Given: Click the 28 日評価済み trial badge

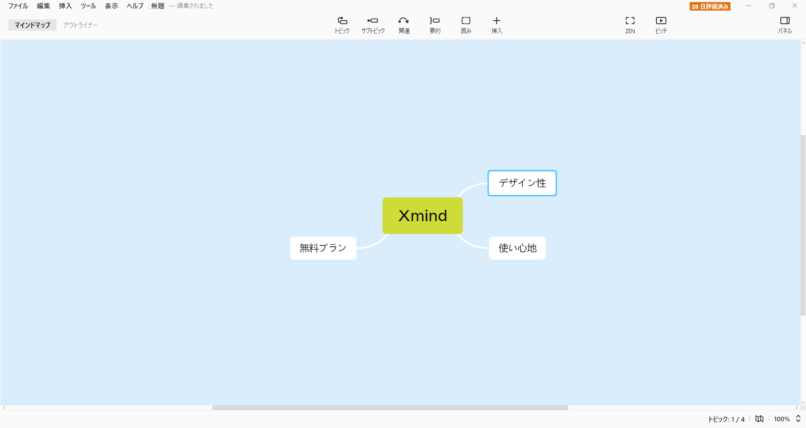Looking at the screenshot, I should (710, 6).
